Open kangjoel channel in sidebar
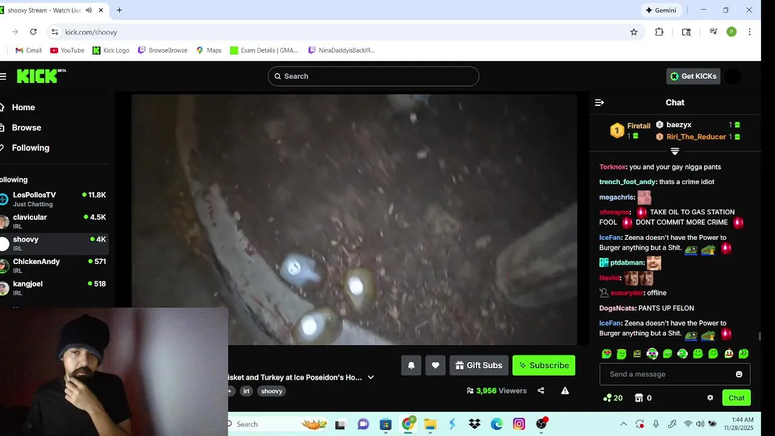Viewport: 775px width, 436px height. (x=54, y=288)
